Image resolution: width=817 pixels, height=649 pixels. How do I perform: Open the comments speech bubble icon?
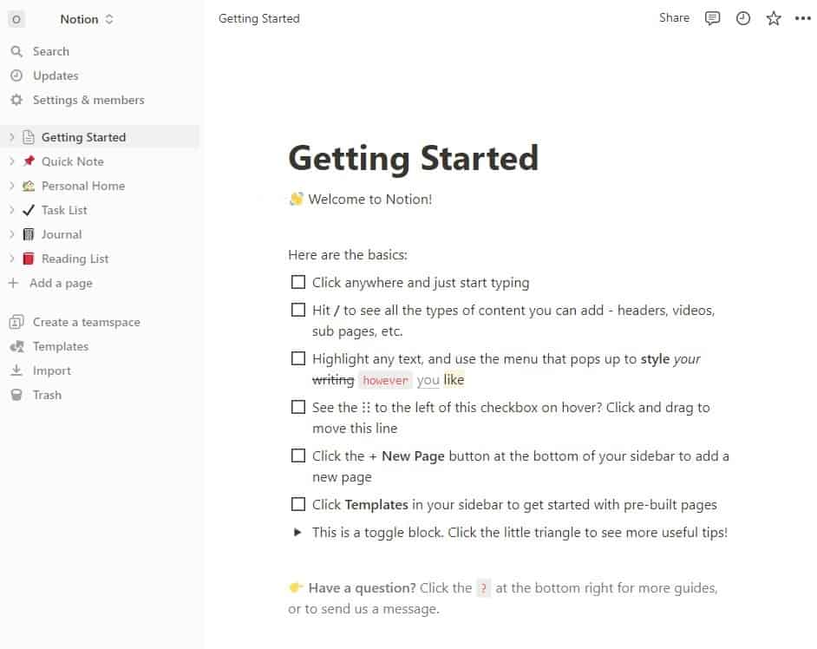pos(713,18)
